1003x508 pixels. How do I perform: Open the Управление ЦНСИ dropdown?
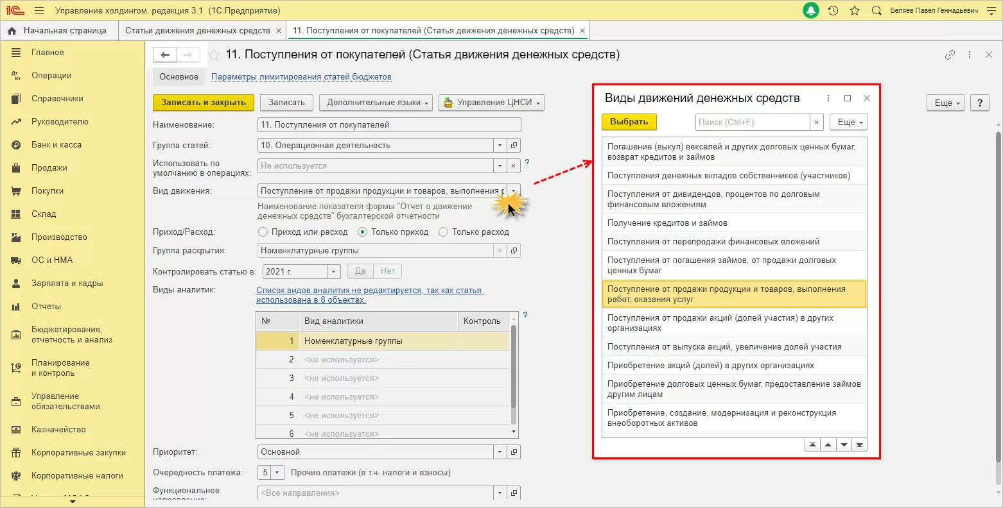491,103
